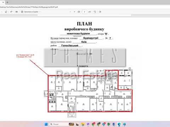This screenshot has height=127, width=170.
Task: Open Task View on the taskbar
Action: click(78, 124)
